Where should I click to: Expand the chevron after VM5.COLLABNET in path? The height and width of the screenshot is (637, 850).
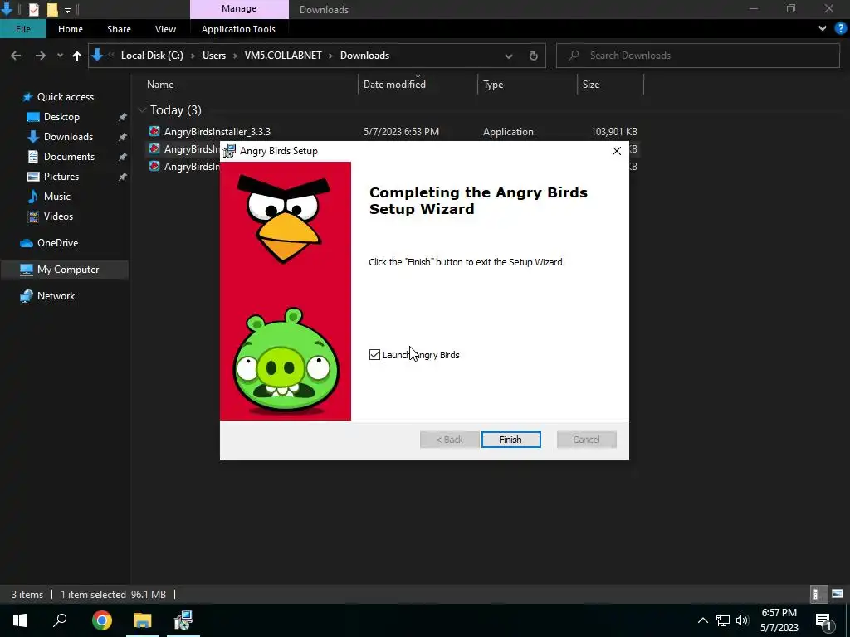pos(330,56)
